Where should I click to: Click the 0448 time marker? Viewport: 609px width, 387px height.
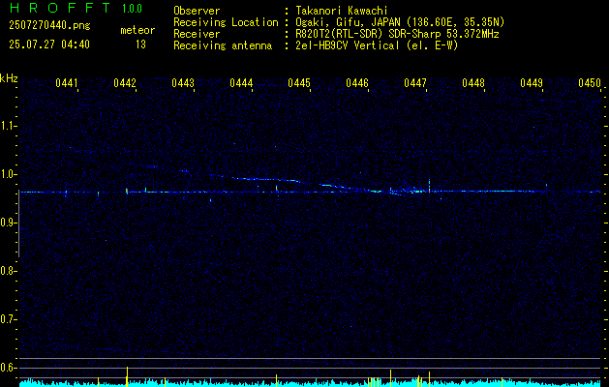click(473, 83)
